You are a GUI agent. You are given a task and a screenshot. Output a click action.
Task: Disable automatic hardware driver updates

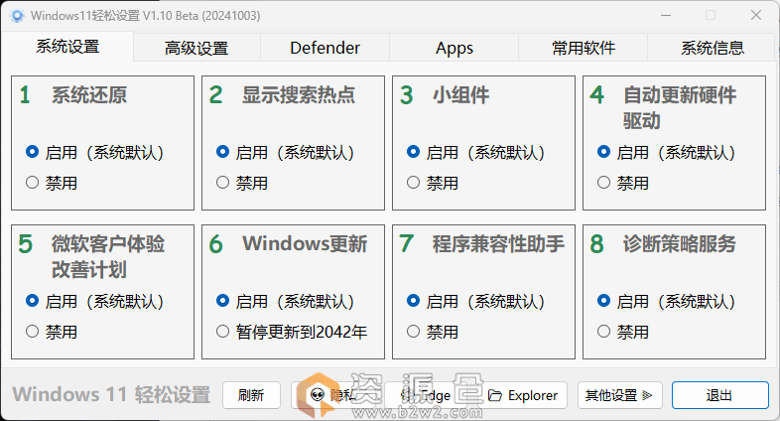coord(604,183)
